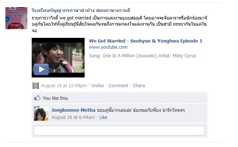Unlike the post

[98, 86]
